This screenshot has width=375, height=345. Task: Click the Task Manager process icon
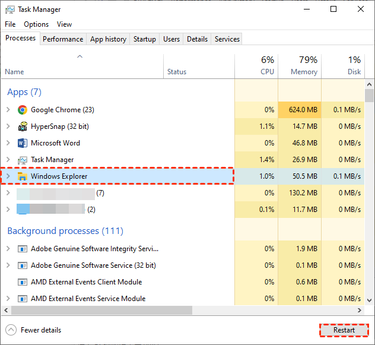23,160
